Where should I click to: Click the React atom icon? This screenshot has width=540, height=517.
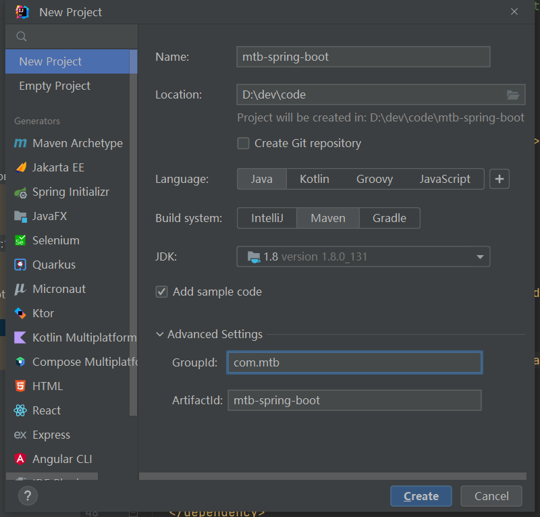click(x=20, y=410)
